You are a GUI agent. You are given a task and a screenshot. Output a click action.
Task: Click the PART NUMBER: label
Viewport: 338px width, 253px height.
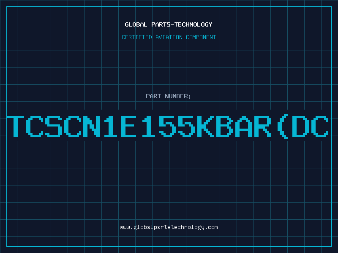coord(169,96)
